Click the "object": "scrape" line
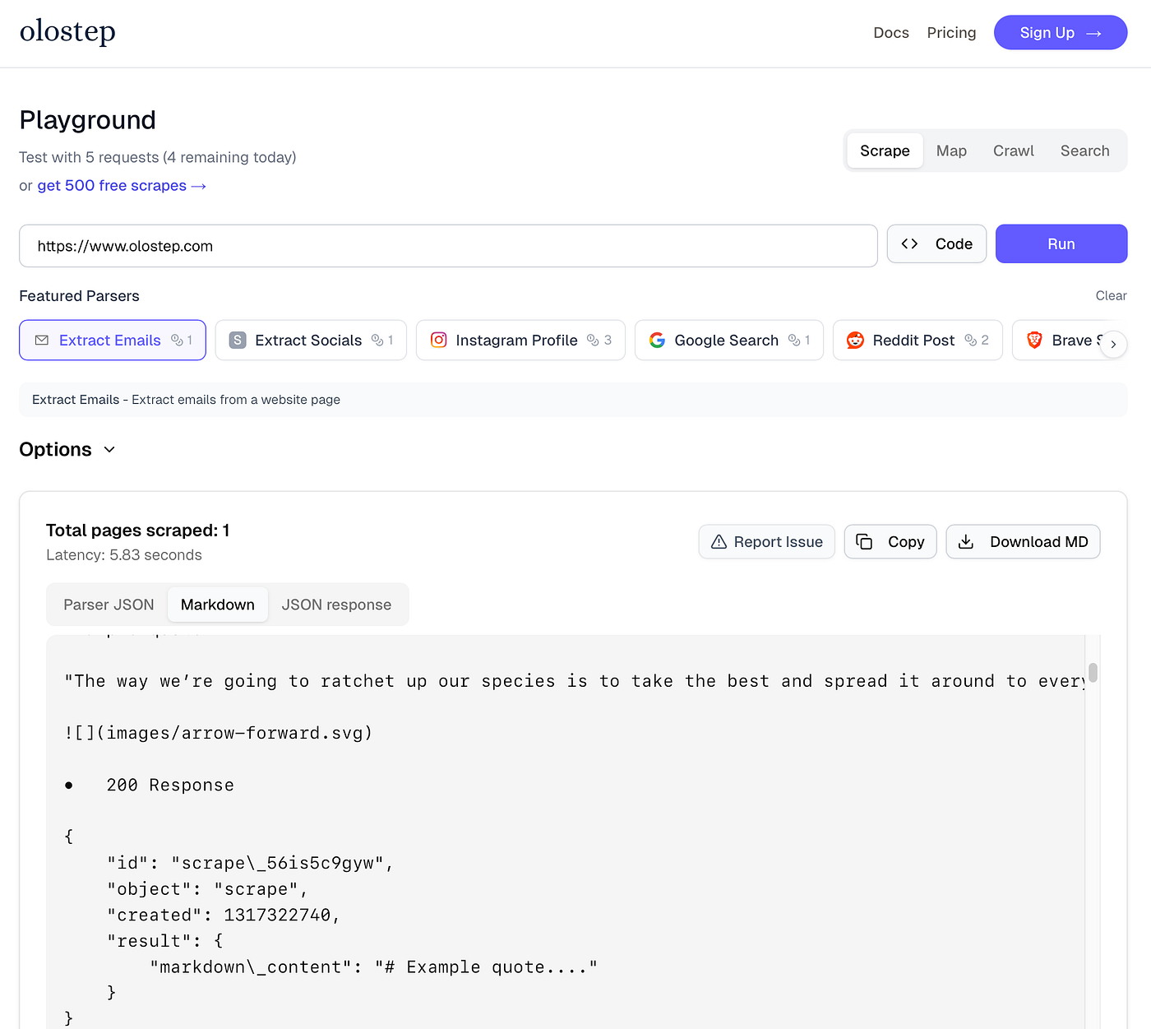Screen dimensions: 1151x1029 pos(207,889)
